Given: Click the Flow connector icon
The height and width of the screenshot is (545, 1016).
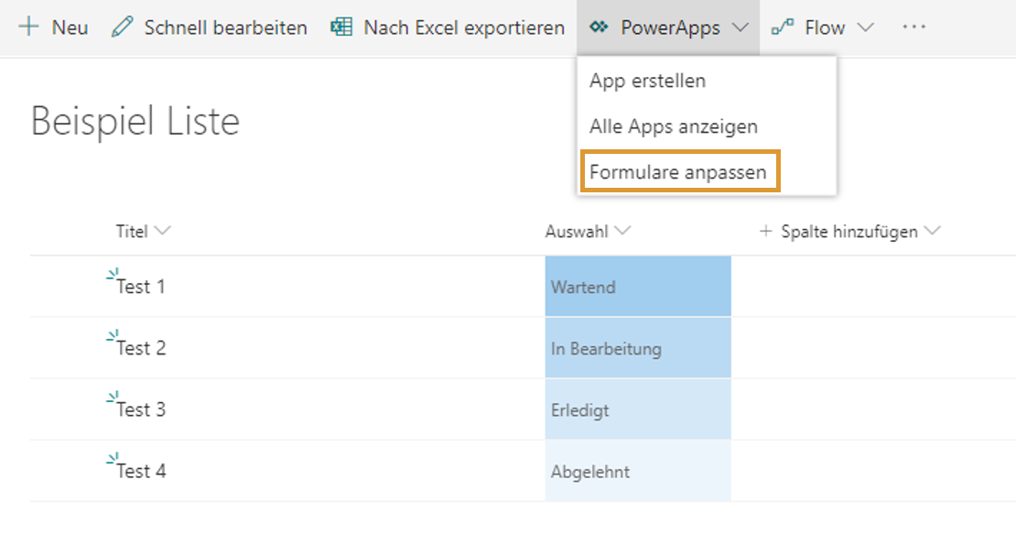Looking at the screenshot, I should pyautogui.click(x=783, y=27).
